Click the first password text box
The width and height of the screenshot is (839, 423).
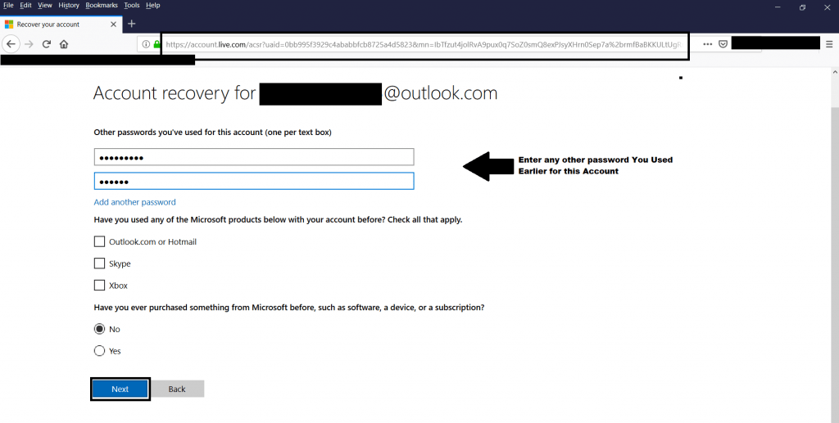[x=254, y=157]
